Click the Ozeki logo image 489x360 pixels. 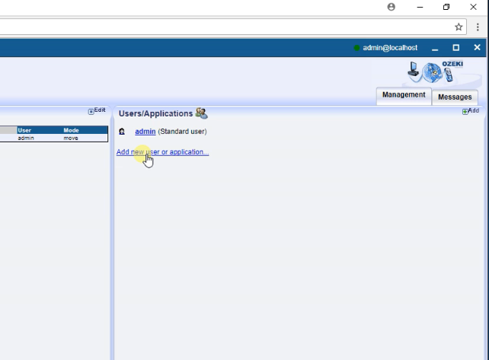(436, 72)
